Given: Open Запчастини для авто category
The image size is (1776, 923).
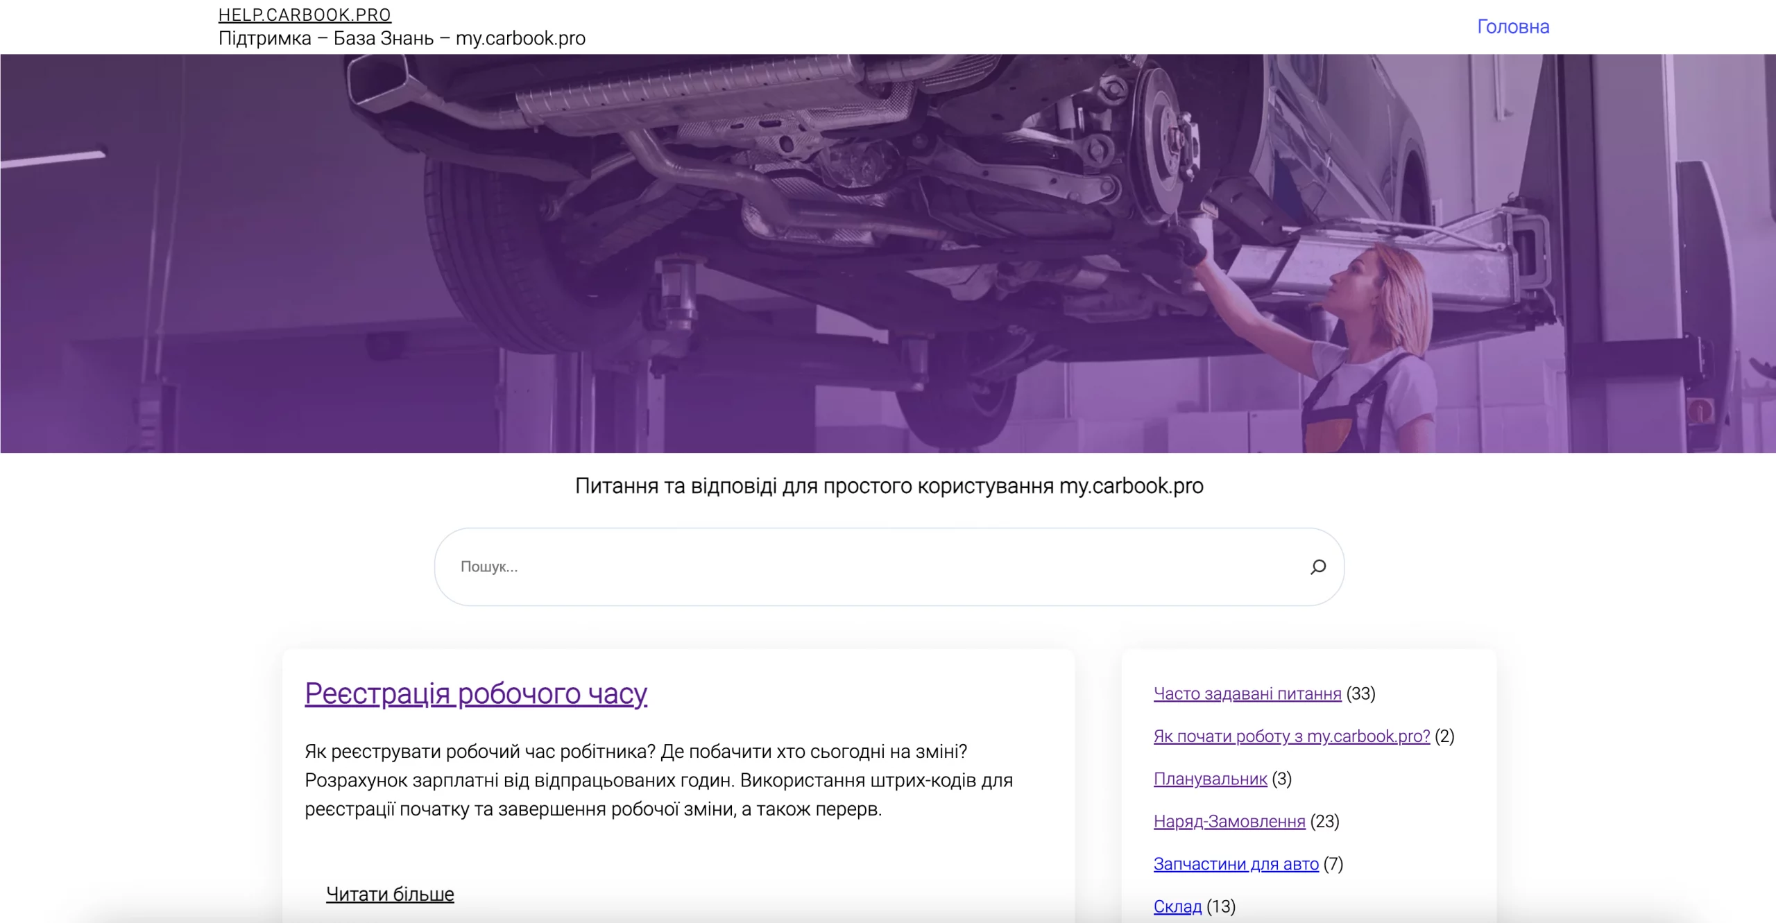Looking at the screenshot, I should click(1236, 864).
